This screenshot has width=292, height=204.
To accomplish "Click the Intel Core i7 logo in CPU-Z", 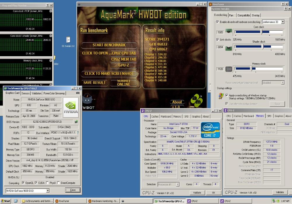I will pos(210,130).
